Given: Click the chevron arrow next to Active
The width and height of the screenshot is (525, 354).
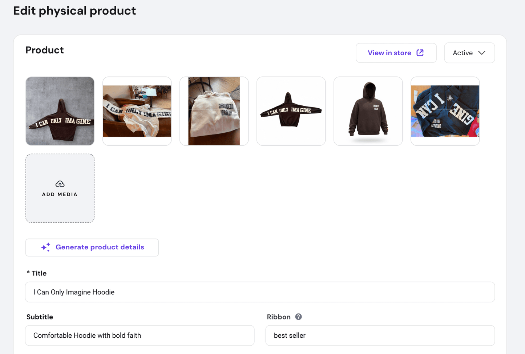Looking at the screenshot, I should 482,53.
